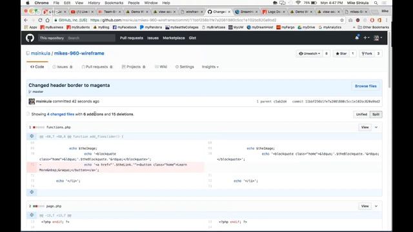Click the Wi-Fi status icon

pyautogui.click(x=298, y=3)
